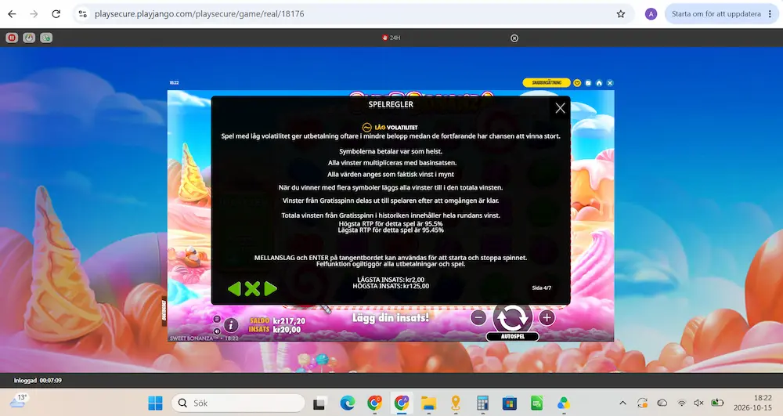783x416 pixels.
Task: Open first Chrome icon on taskbar
Action: [x=374, y=403]
